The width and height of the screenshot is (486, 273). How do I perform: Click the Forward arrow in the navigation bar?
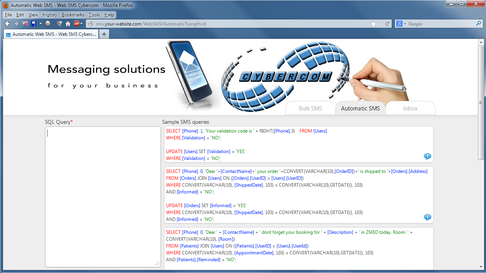tap(16, 24)
